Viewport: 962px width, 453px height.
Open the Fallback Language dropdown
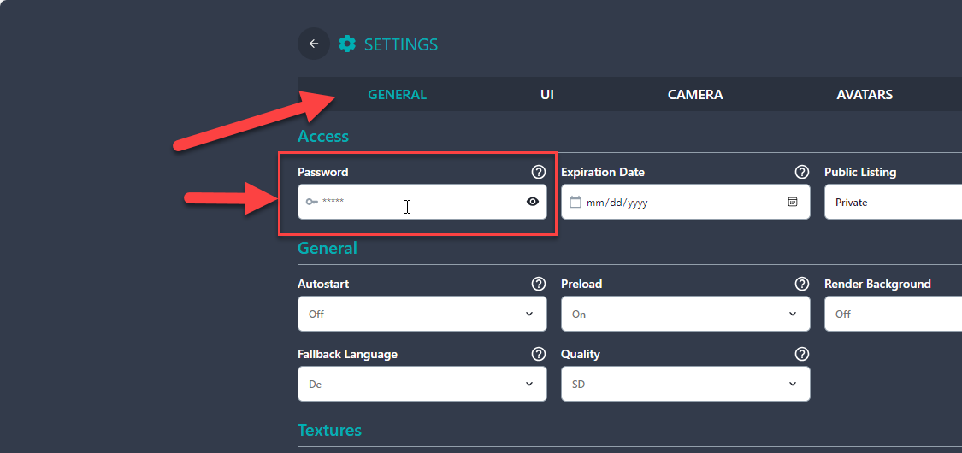[422, 384]
